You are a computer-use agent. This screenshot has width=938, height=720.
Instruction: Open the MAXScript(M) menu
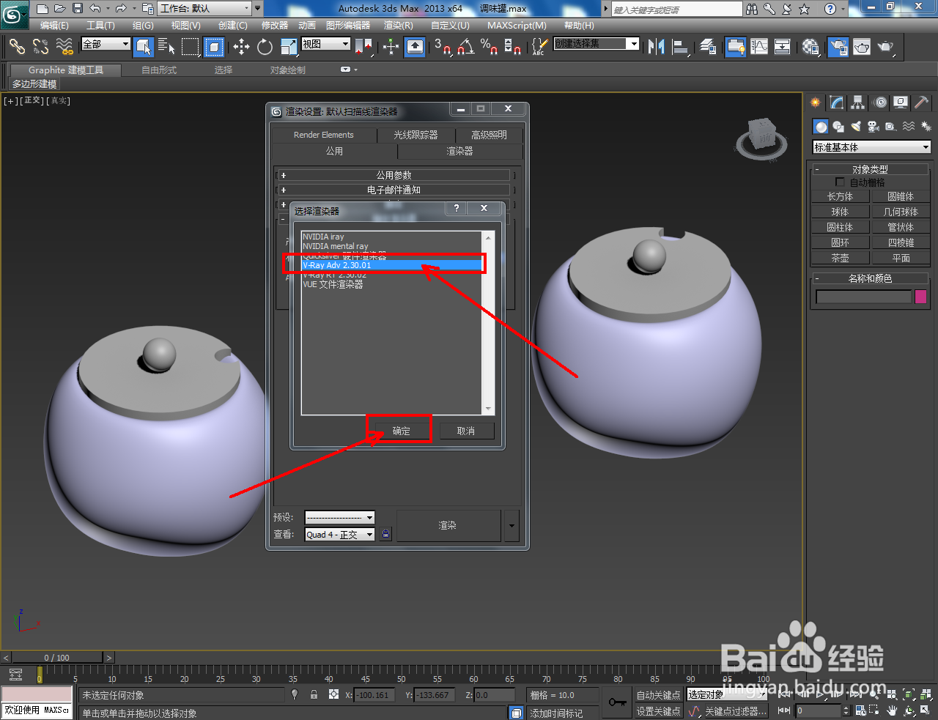(x=517, y=25)
